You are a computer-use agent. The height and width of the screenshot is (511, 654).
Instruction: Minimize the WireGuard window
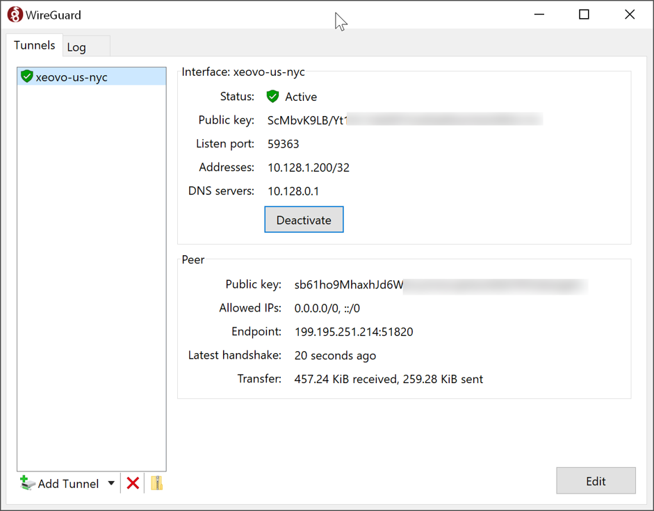tap(539, 15)
